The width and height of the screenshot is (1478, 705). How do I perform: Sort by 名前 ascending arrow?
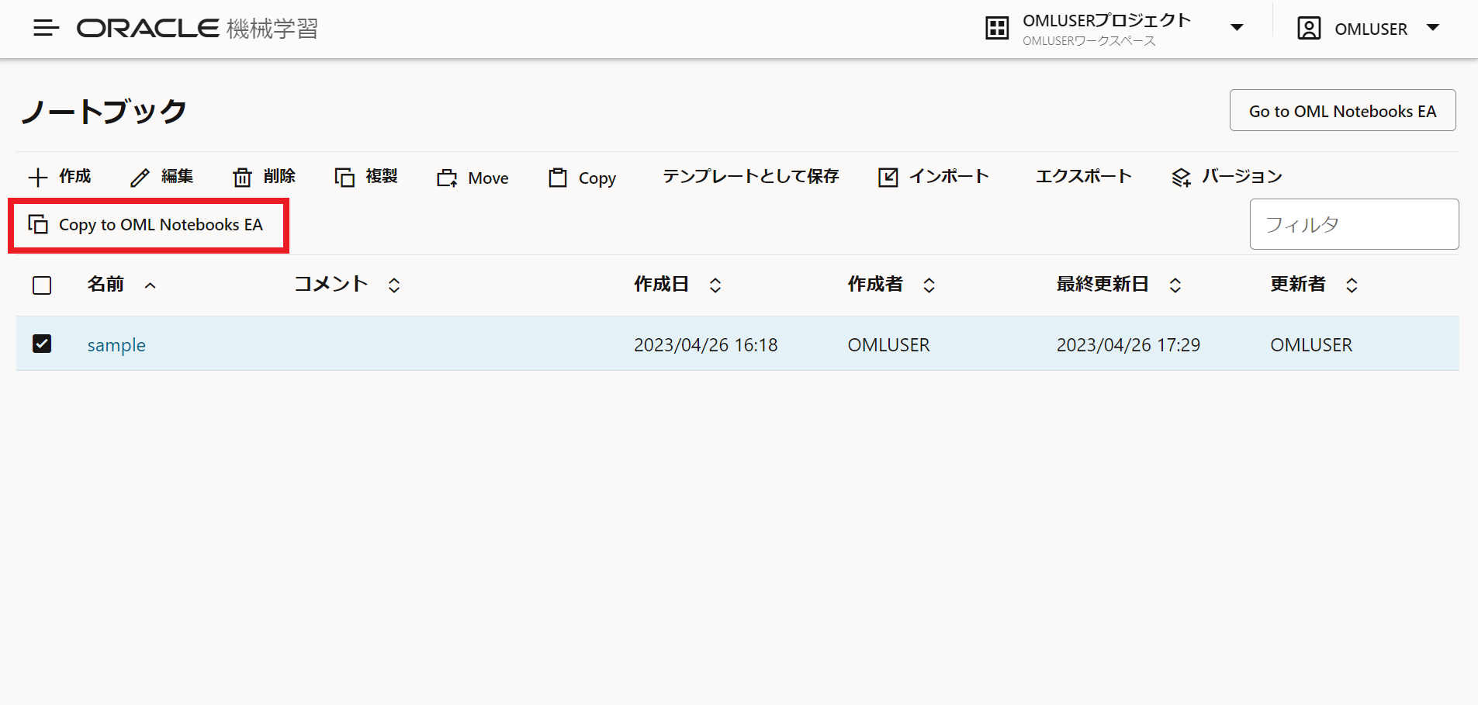pos(151,285)
